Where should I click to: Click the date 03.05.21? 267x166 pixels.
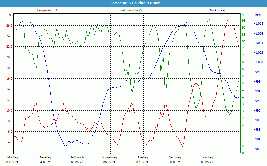pos(12,162)
